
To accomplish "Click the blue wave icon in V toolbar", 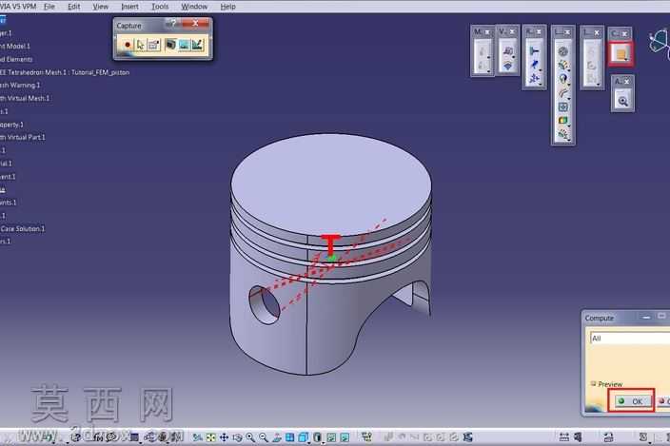I will tap(507, 66).
